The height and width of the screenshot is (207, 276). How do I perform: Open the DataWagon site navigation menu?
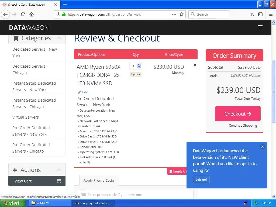[x=260, y=27]
